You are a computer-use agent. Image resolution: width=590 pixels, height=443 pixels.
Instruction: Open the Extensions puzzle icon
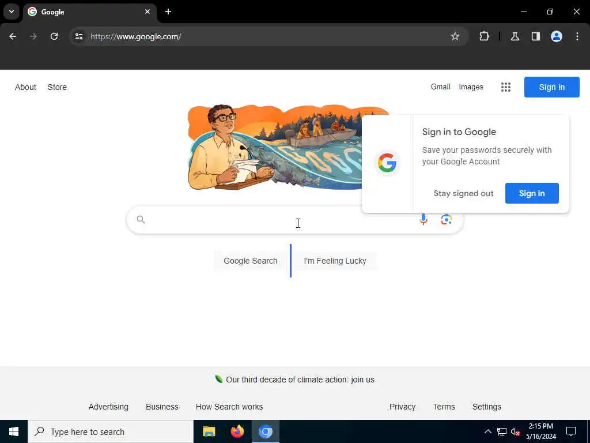pos(484,36)
